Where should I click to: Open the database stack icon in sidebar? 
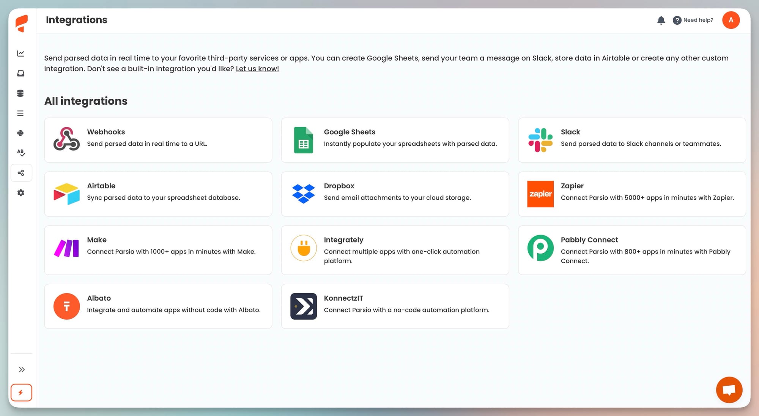point(20,93)
